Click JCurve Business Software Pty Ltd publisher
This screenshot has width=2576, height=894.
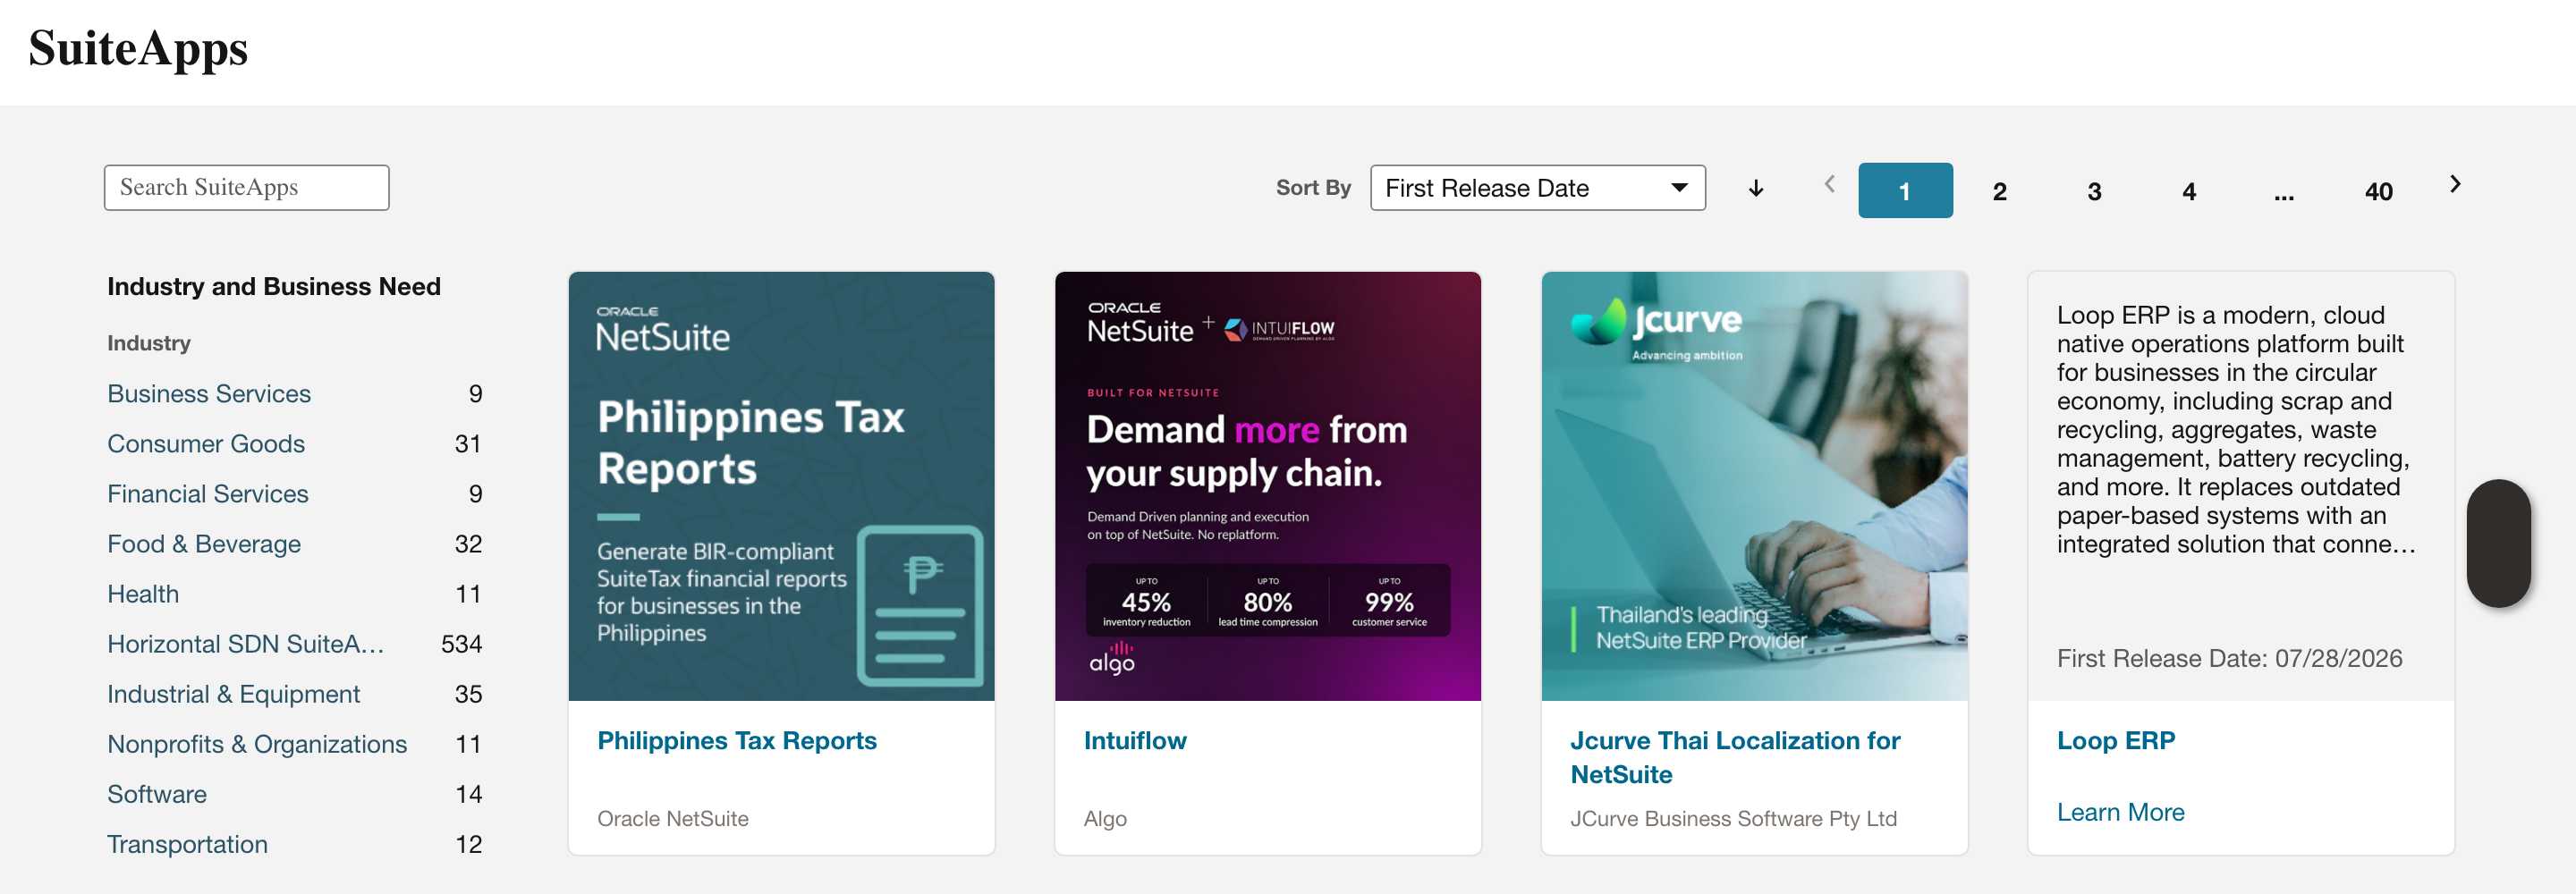(x=1733, y=818)
